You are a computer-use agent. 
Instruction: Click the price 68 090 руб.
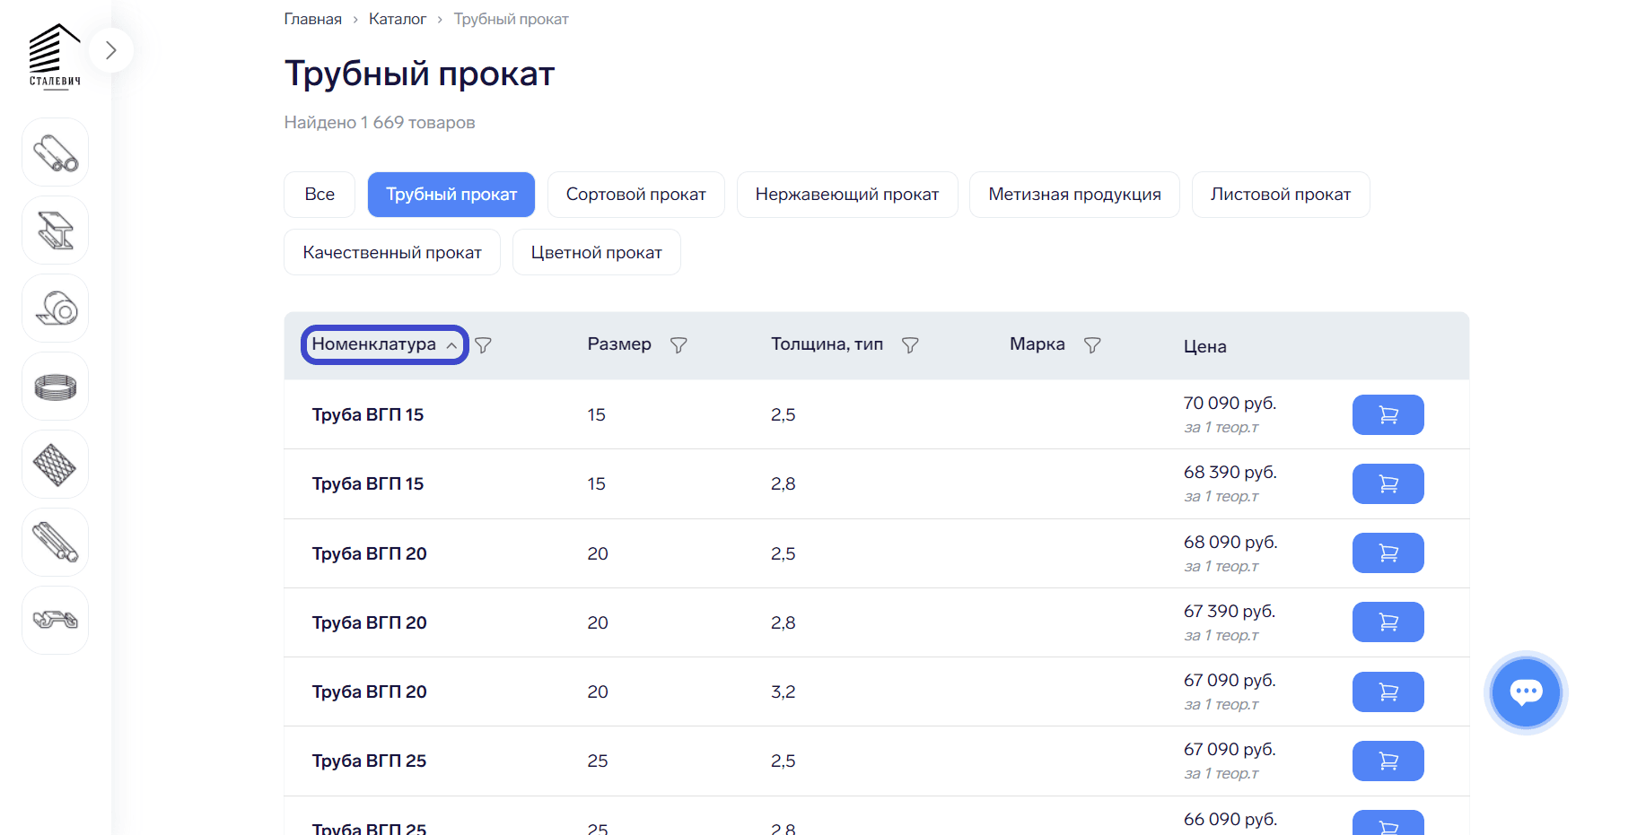point(1230,543)
